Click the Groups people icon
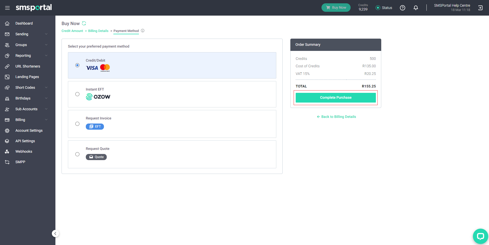 click(x=7, y=45)
